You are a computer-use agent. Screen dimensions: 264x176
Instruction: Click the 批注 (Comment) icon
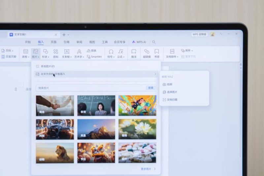click(134, 53)
